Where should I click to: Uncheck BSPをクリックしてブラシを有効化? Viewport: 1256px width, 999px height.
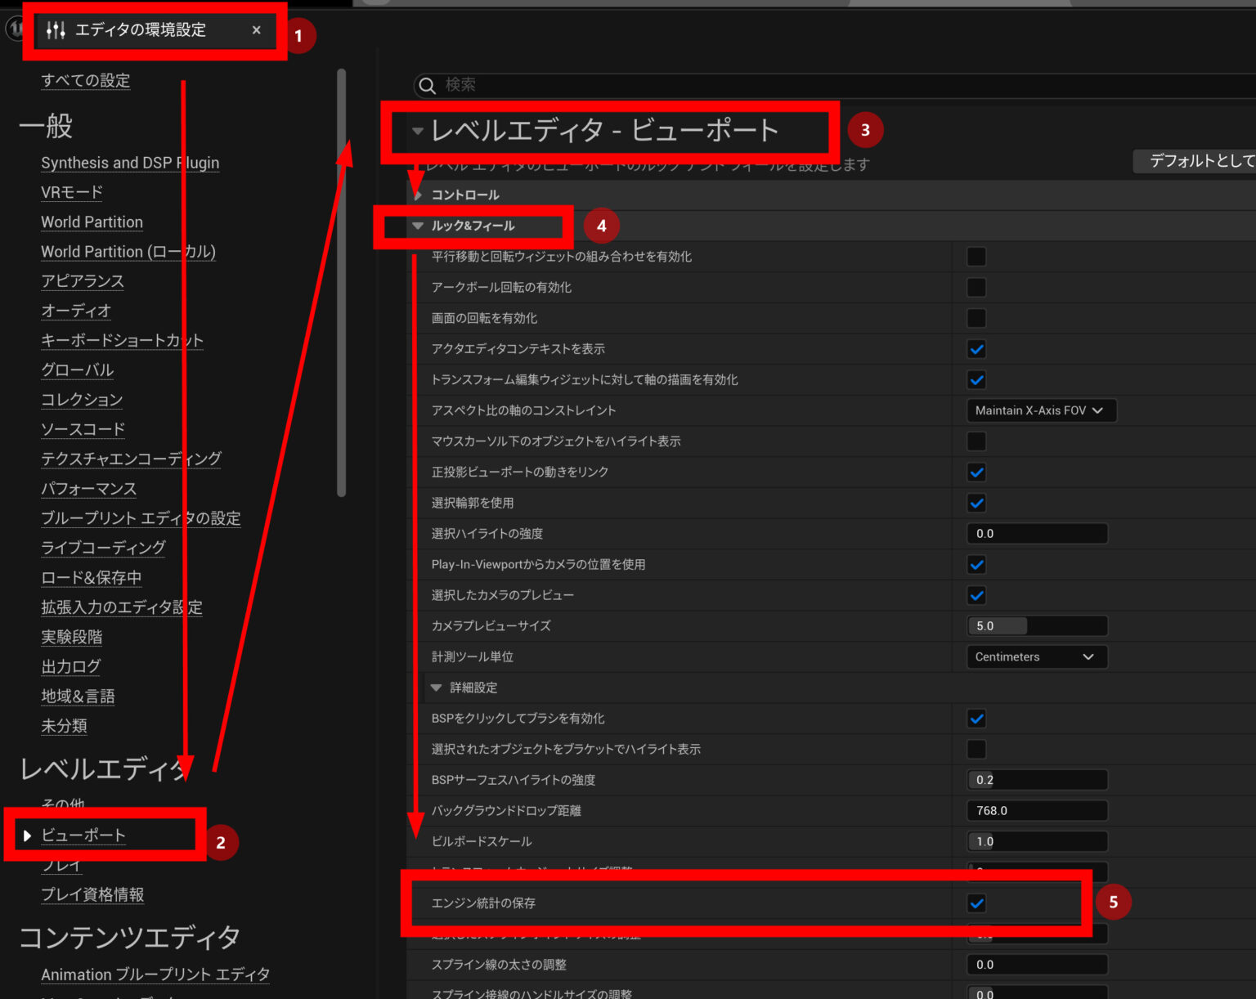pyautogui.click(x=976, y=719)
